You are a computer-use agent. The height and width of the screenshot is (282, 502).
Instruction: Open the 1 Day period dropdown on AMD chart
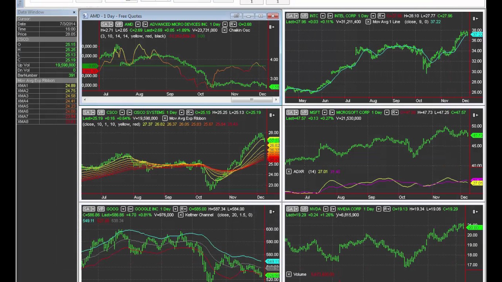tap(225, 24)
